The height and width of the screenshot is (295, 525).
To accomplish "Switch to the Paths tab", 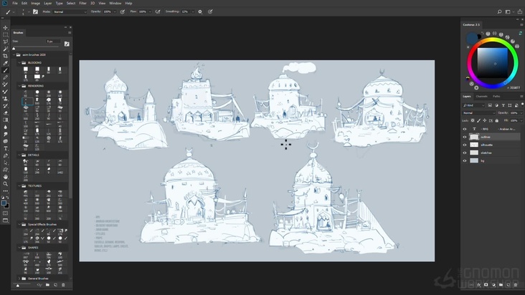I will click(x=496, y=97).
